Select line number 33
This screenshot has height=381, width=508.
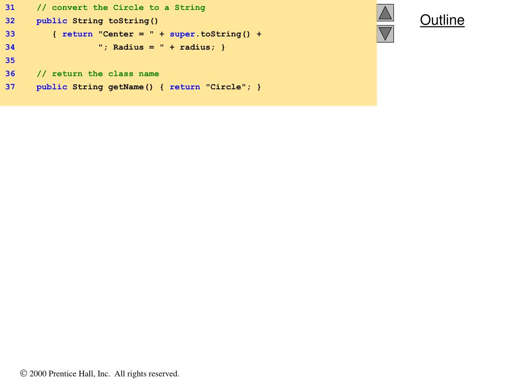(10, 34)
